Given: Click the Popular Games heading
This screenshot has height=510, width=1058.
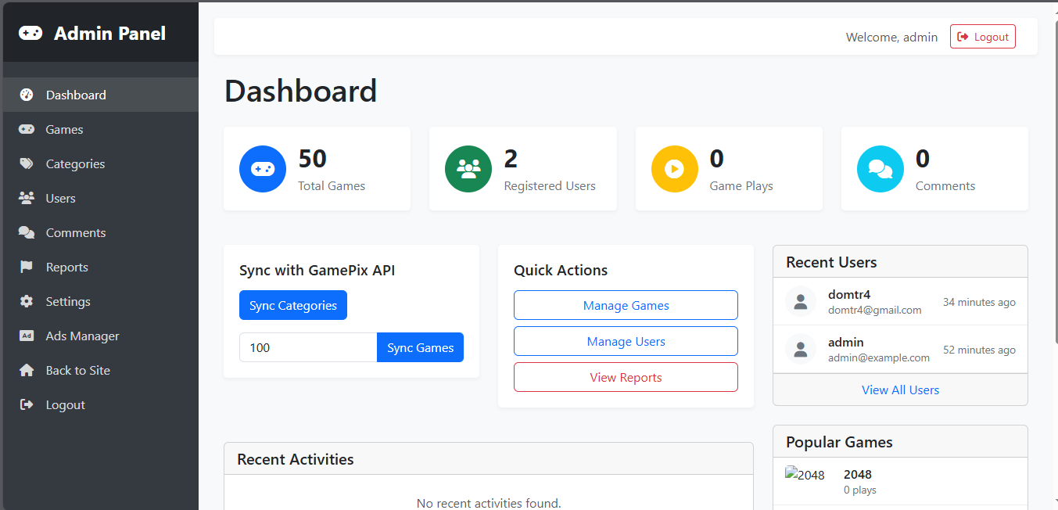Looking at the screenshot, I should (x=839, y=442).
